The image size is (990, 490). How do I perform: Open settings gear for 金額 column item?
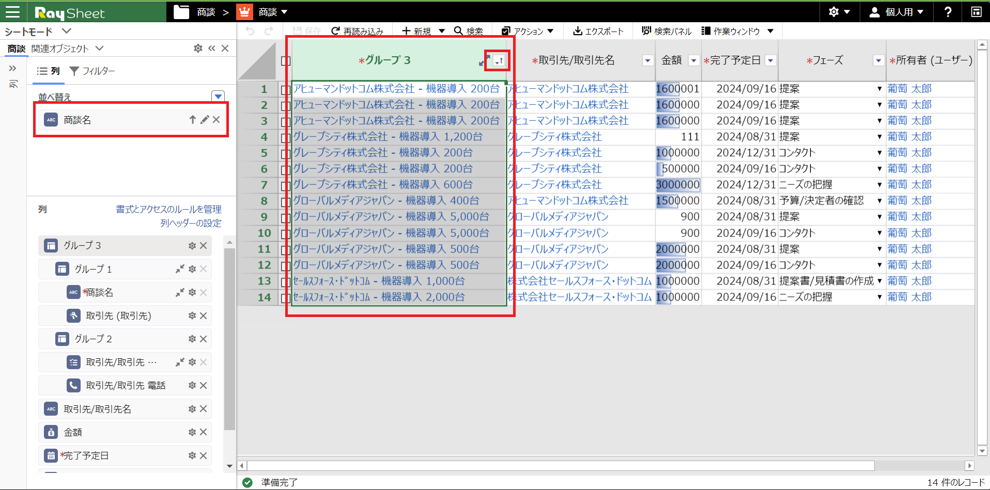pyautogui.click(x=192, y=432)
